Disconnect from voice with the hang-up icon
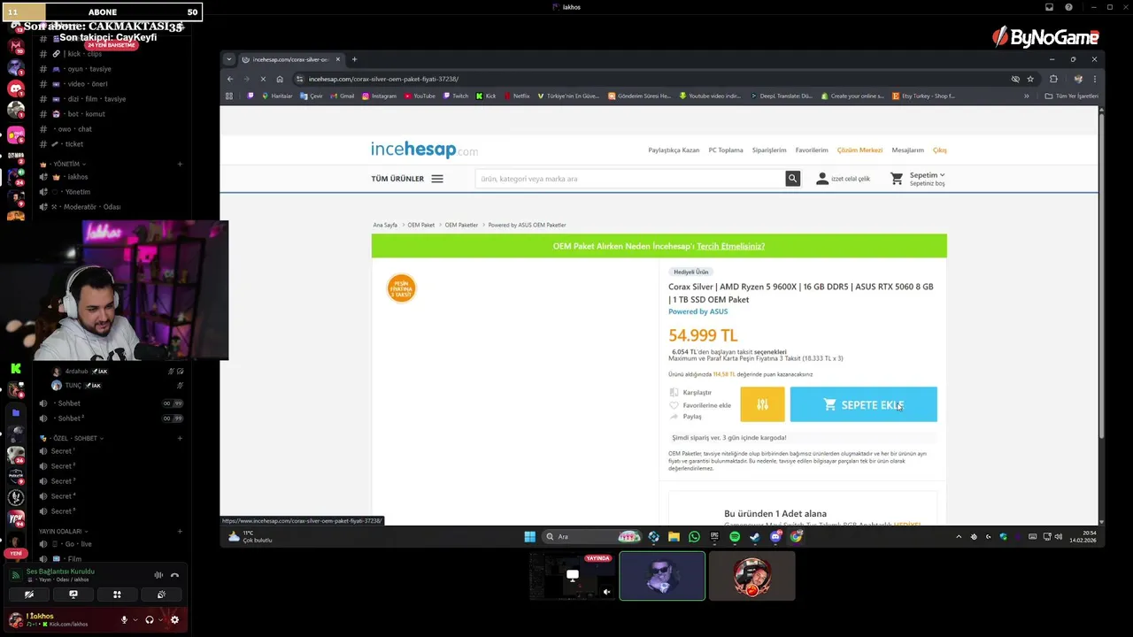 point(174,575)
